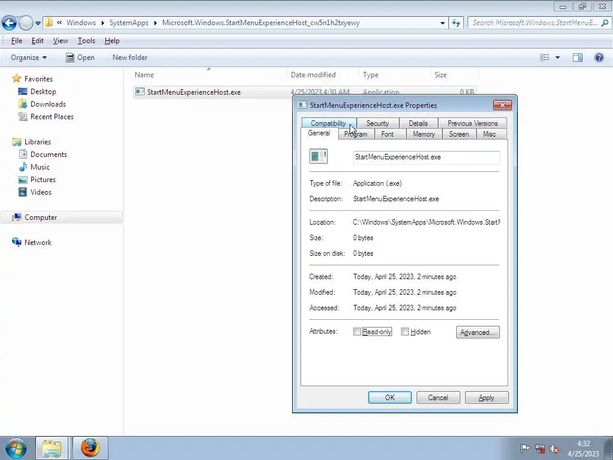Click the Back navigation arrow
Screen dimensions: 613x460
(x=10, y=23)
